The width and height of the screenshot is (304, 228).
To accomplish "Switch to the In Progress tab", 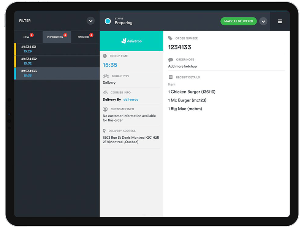I will 57,36.
